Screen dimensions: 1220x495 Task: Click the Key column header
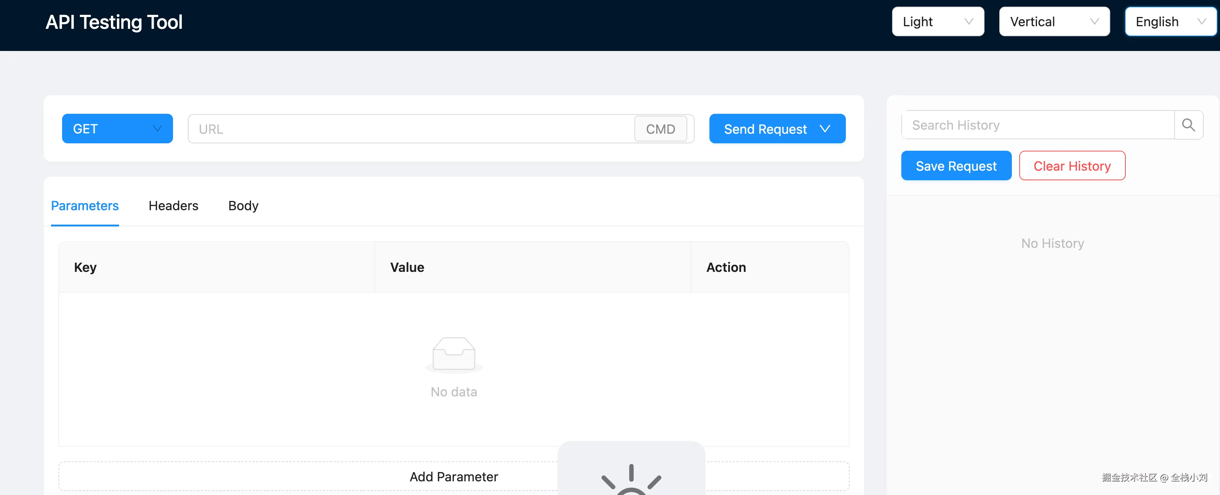coord(85,267)
